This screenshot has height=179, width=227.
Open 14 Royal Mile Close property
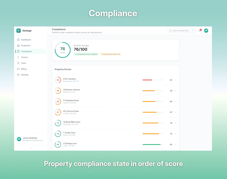coord(115,123)
